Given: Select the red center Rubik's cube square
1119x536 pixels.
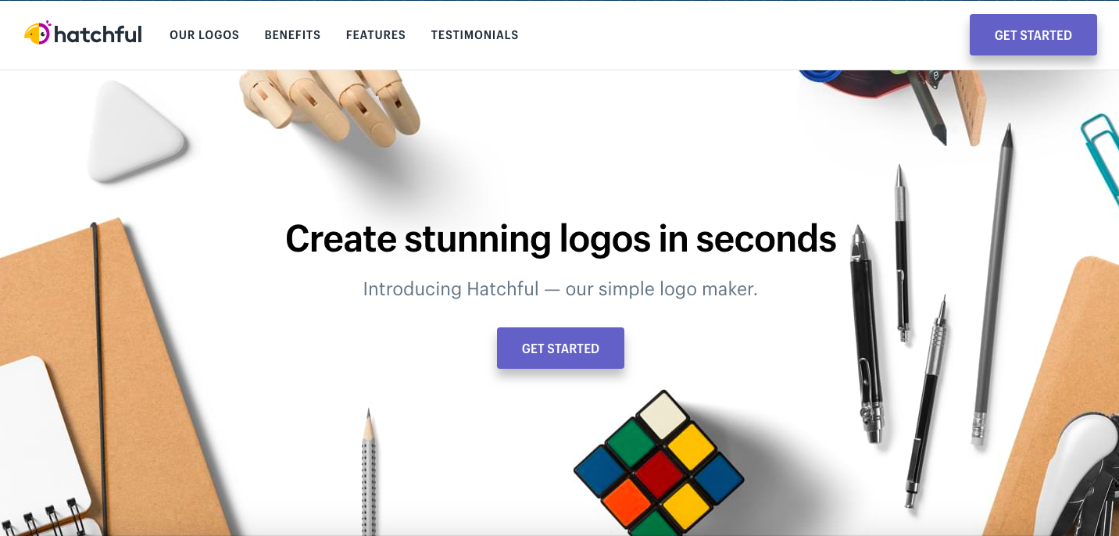Looking at the screenshot, I should pos(659,473).
